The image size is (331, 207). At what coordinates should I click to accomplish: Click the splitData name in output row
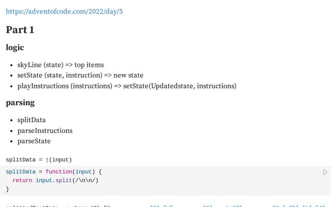tap(20, 159)
